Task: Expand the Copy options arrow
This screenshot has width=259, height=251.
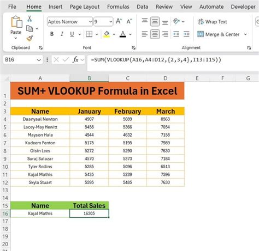Action: pos(37,28)
